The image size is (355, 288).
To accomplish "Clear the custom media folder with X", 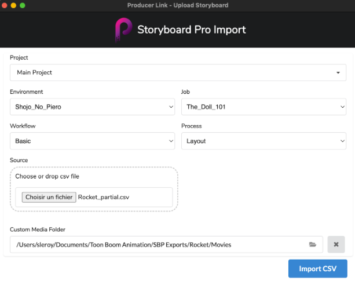I will pyautogui.click(x=336, y=245).
